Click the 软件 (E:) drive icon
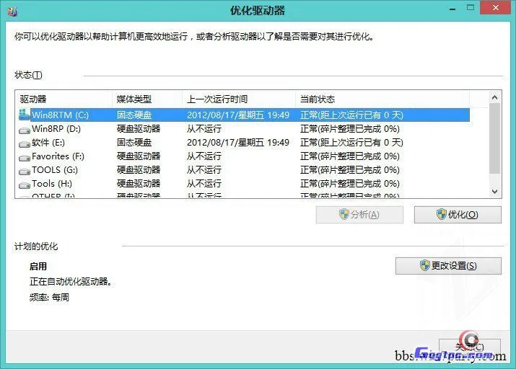 pos(25,144)
